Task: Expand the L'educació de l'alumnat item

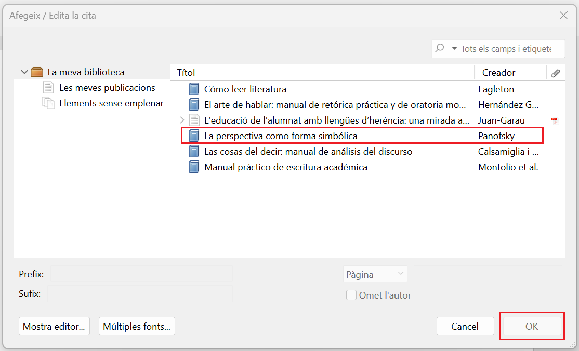Action: click(x=182, y=120)
